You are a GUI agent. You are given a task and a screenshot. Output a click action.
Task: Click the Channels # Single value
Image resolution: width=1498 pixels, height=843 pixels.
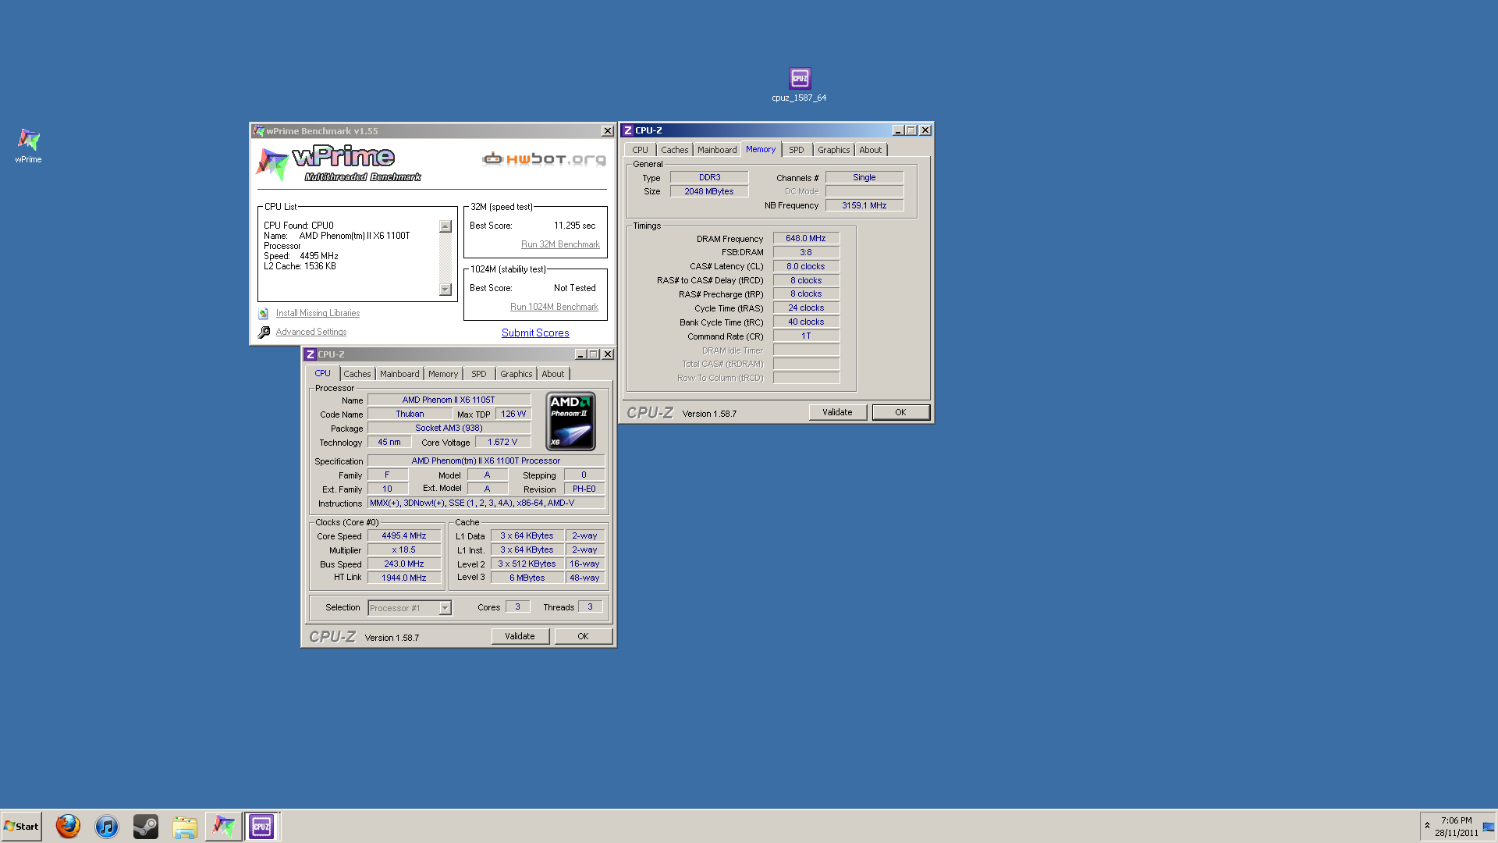click(864, 177)
